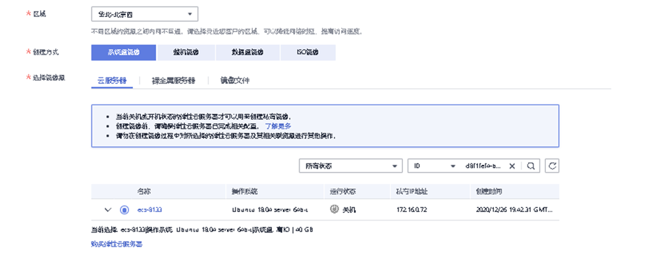The height and width of the screenshot is (258, 648).
Task: Select full-ECS image creation type
Action: [186, 53]
